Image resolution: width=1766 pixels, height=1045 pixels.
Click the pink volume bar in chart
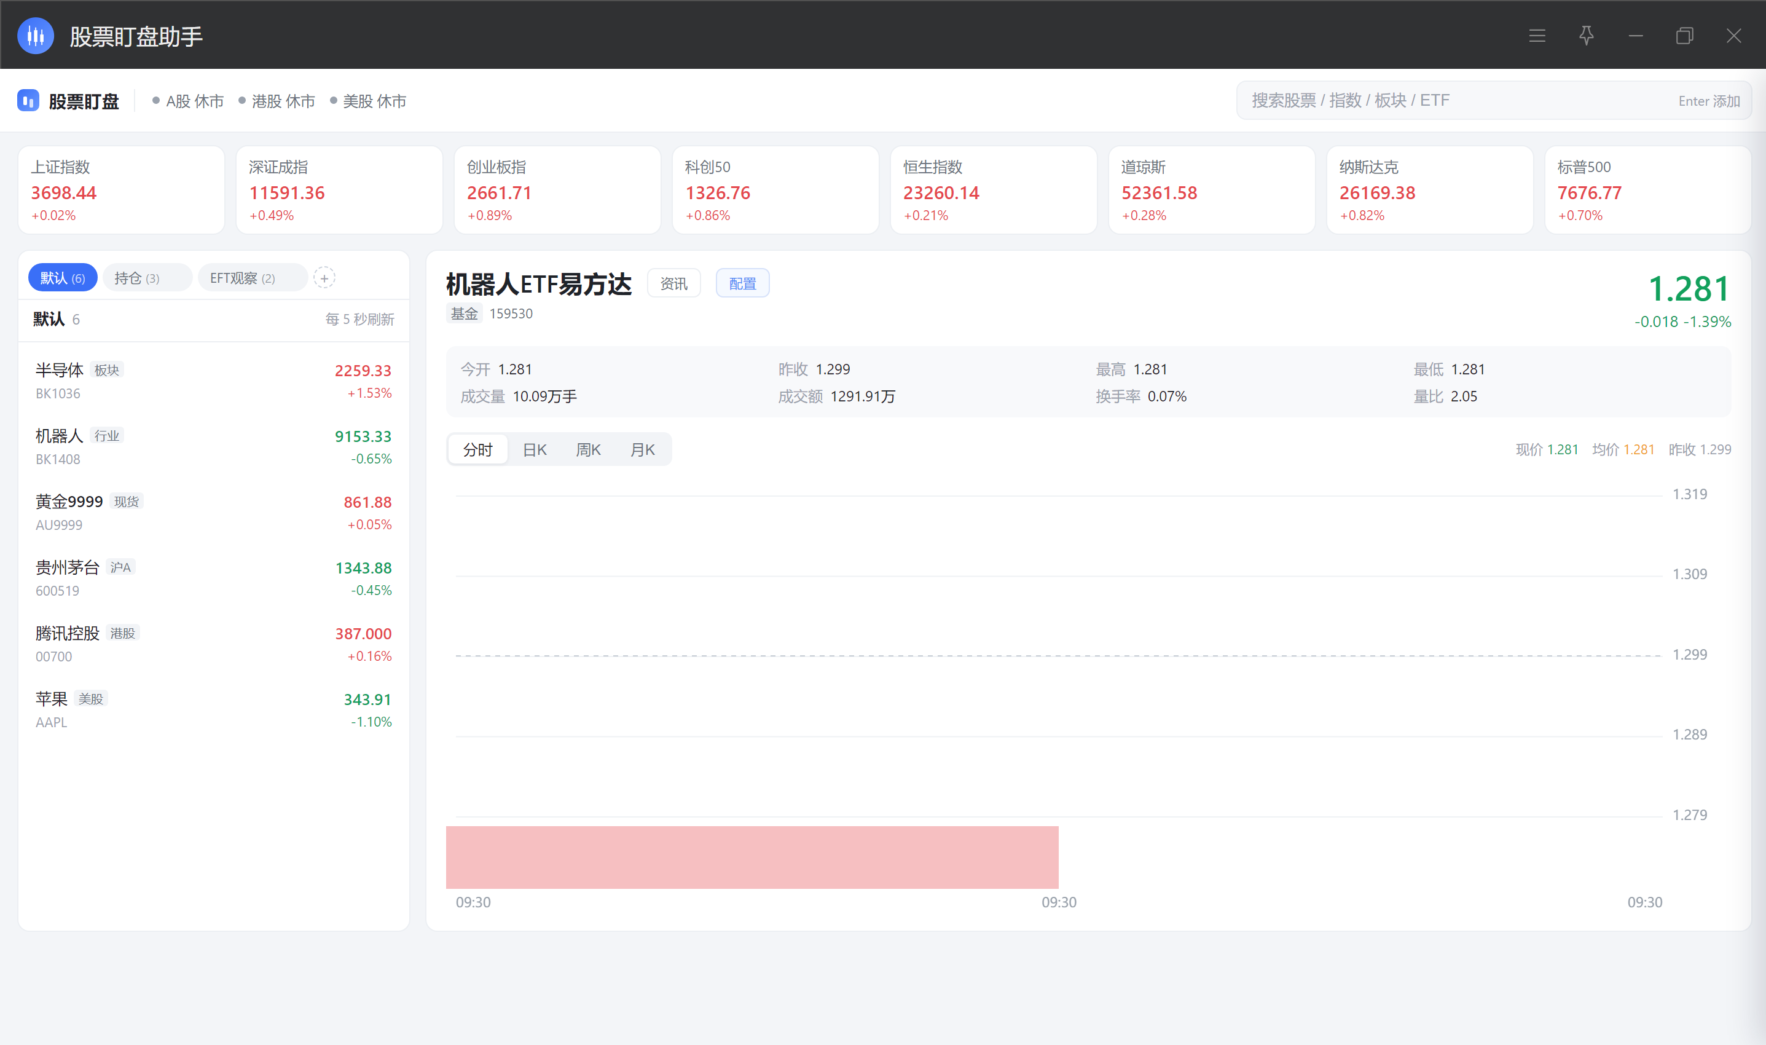click(x=752, y=857)
